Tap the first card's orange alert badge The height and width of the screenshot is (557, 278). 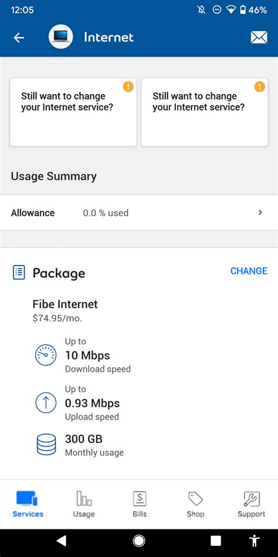coord(128,86)
